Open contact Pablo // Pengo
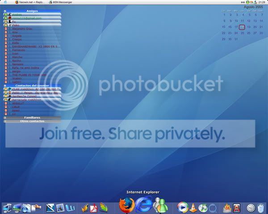 click(32, 93)
